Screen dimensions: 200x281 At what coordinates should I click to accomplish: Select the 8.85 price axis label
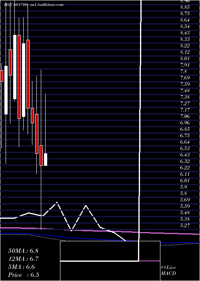(x=185, y=7)
